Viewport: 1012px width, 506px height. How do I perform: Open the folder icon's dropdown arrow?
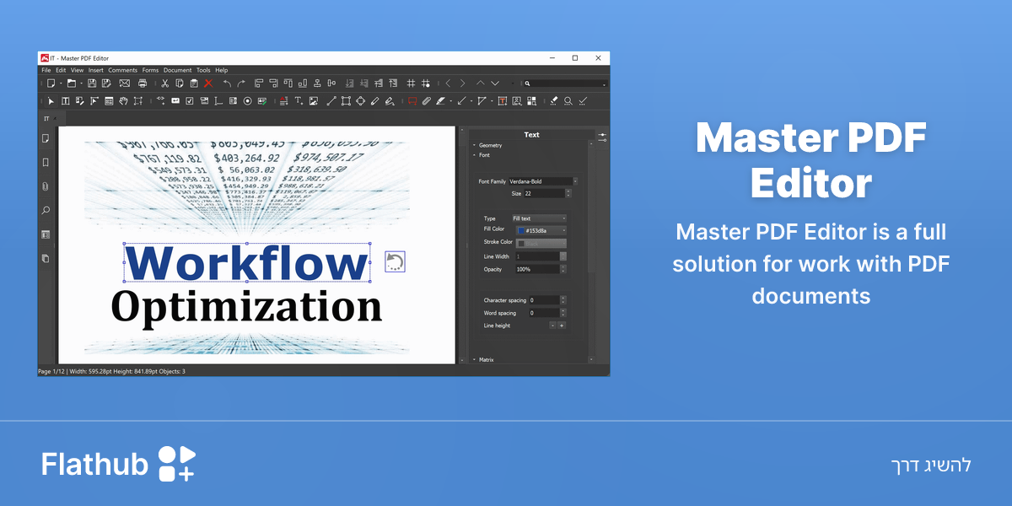click(81, 83)
